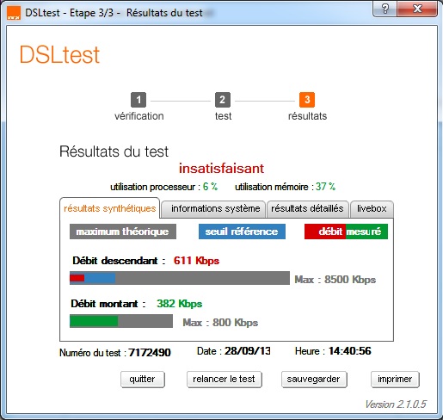The height and width of the screenshot is (420, 443).
Task: Click the DSLtest orange heading
Action: 59,55
